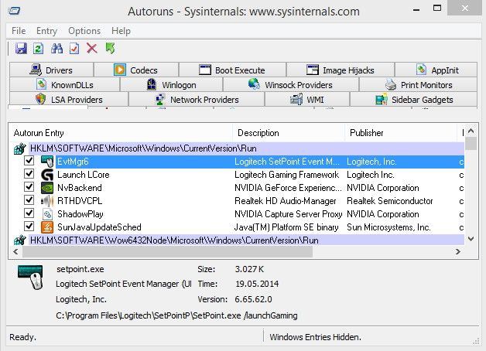Disable the SunJavaUpdateSched checkbox

[29, 227]
